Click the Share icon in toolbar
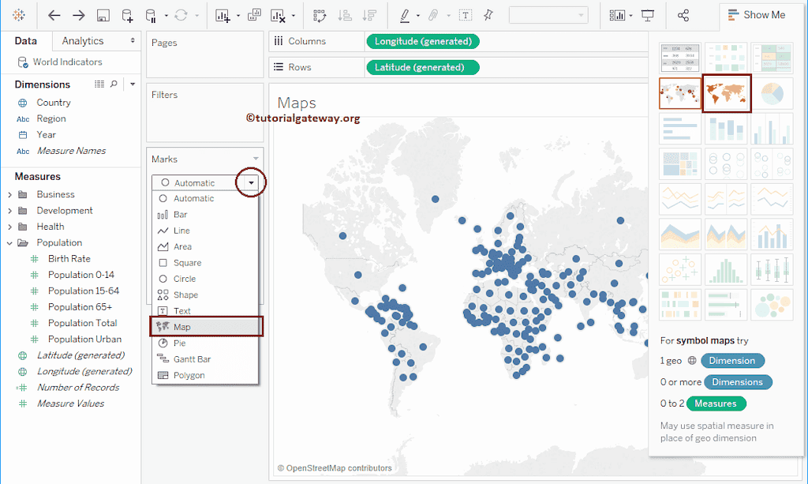The width and height of the screenshot is (808, 484). coord(683,15)
